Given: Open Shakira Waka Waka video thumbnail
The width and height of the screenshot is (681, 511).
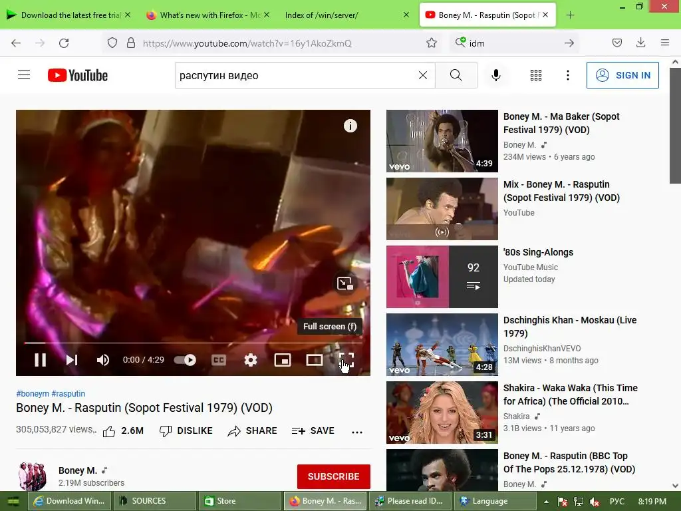Looking at the screenshot, I should (442, 413).
